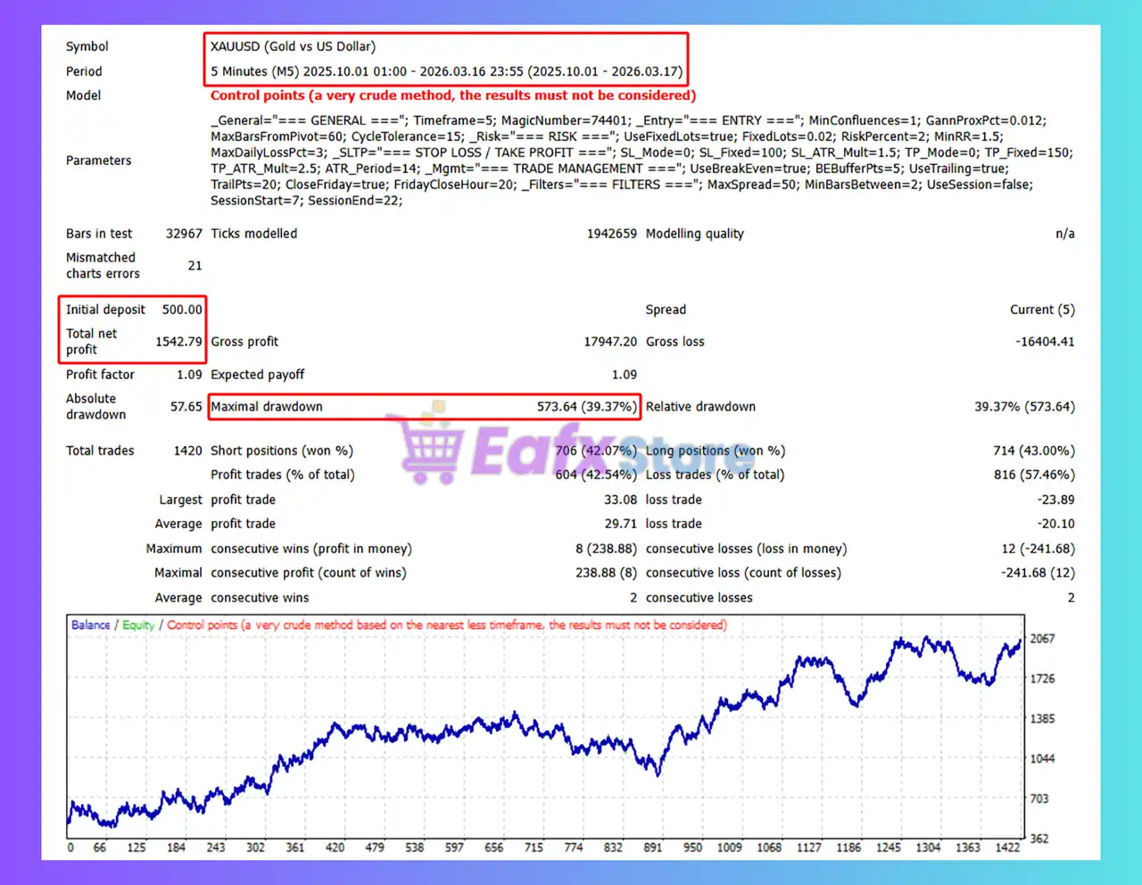This screenshot has width=1142, height=885.
Task: Select the Ticks modelled value 1942659
Action: tap(611, 234)
